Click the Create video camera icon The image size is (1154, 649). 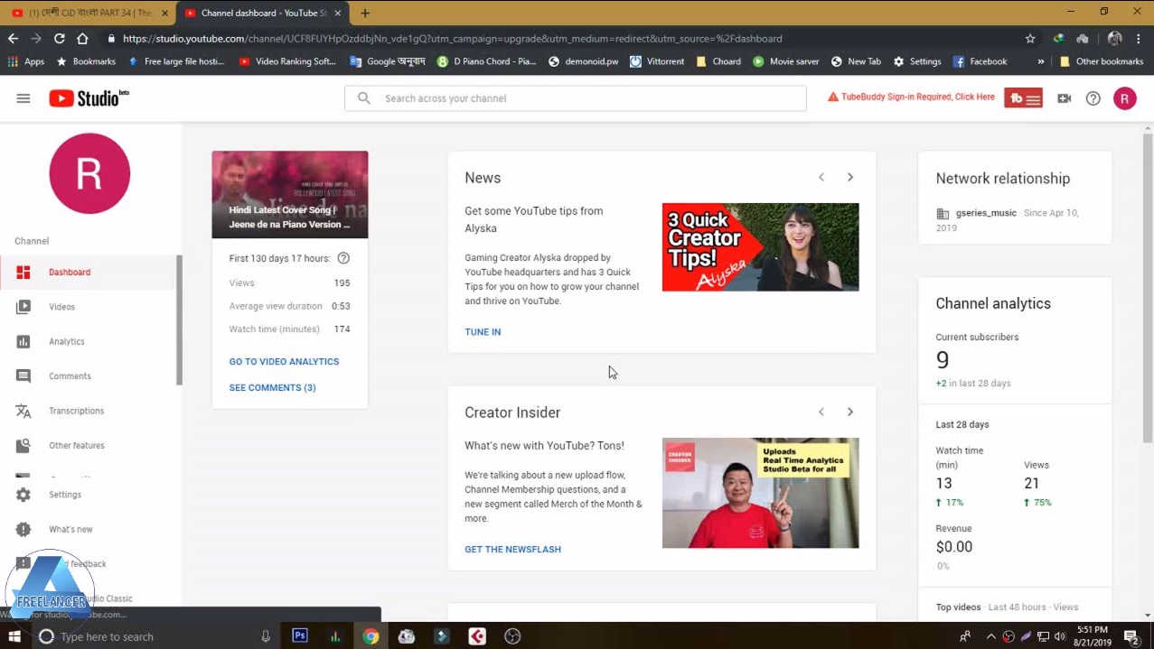point(1064,98)
